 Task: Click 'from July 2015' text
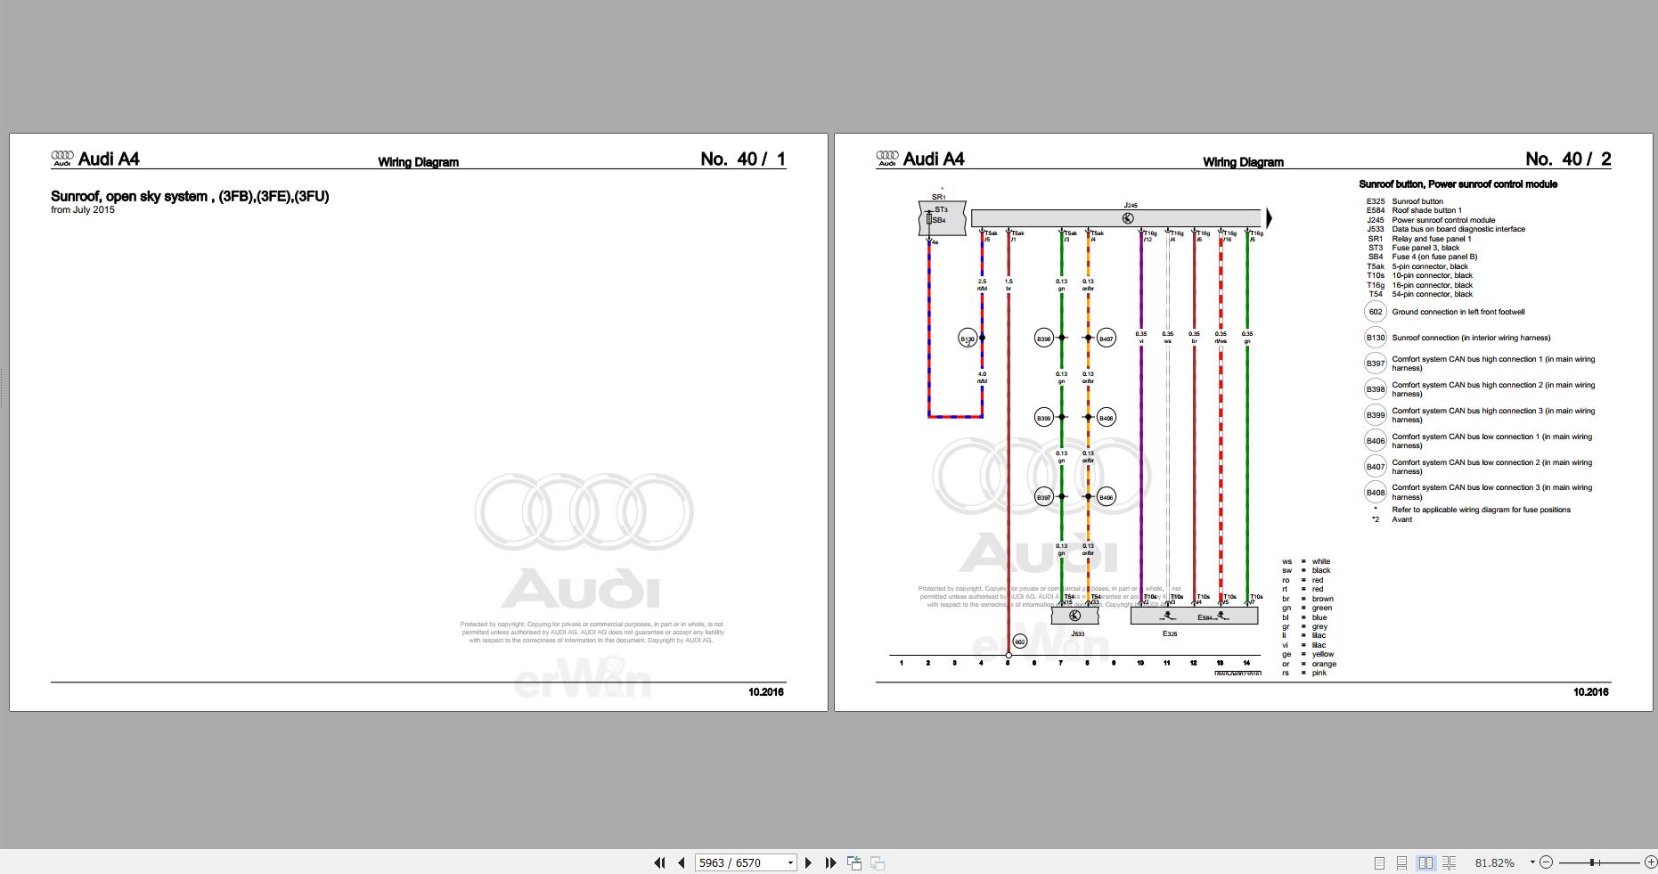(83, 210)
